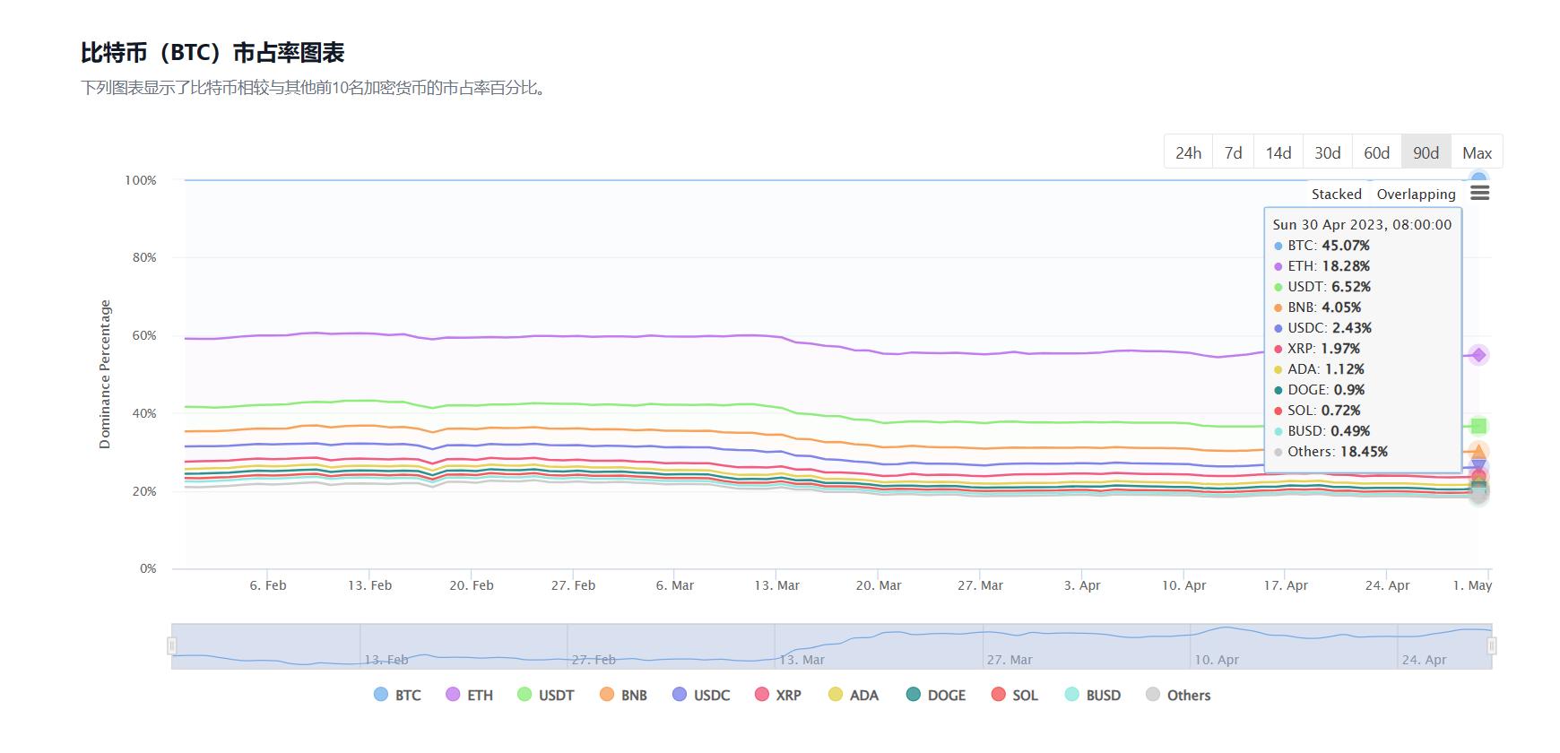The width and height of the screenshot is (1560, 753).
Task: Switch chart to Overlapping mode
Action: 1416,195
